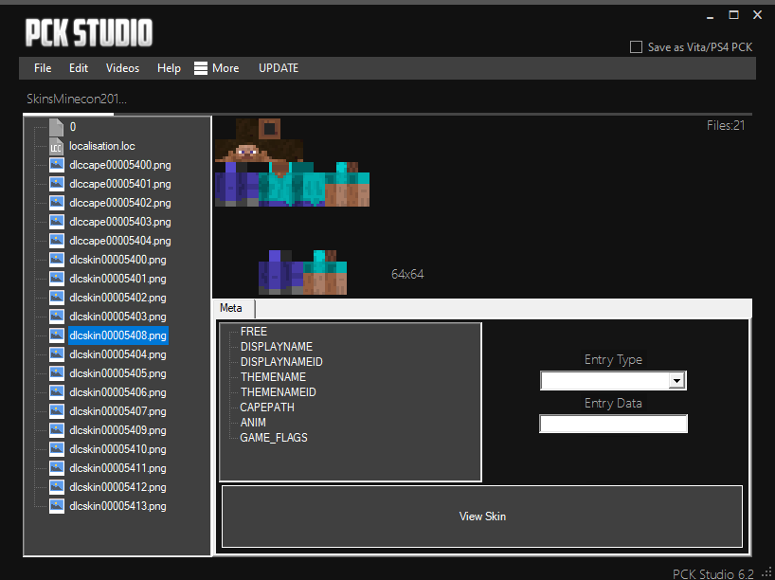Select file name dlcskin00005412.png

[x=117, y=487]
